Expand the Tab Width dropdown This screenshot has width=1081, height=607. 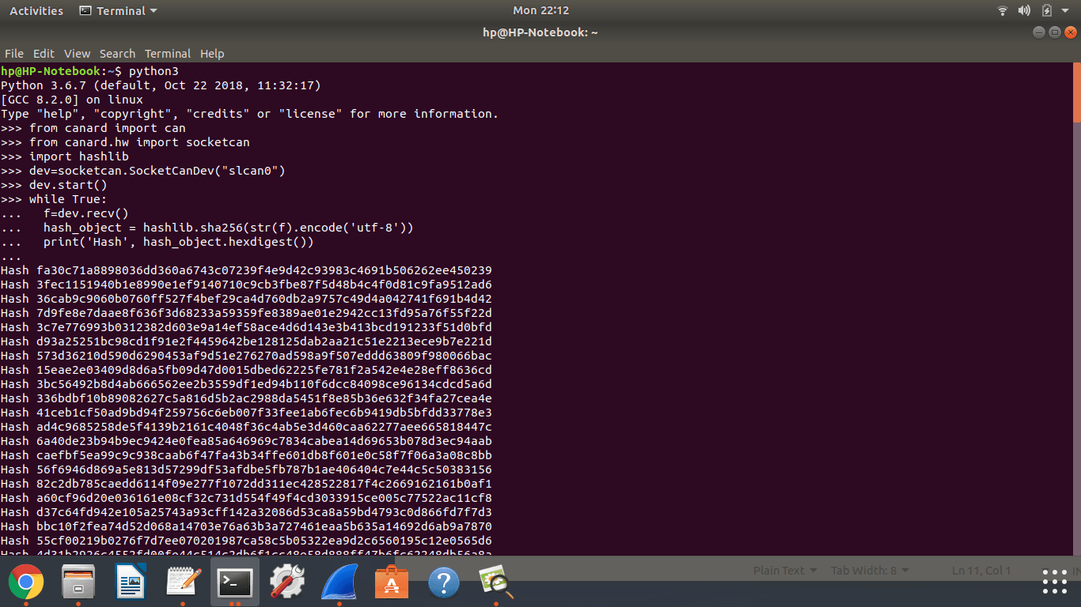click(869, 571)
